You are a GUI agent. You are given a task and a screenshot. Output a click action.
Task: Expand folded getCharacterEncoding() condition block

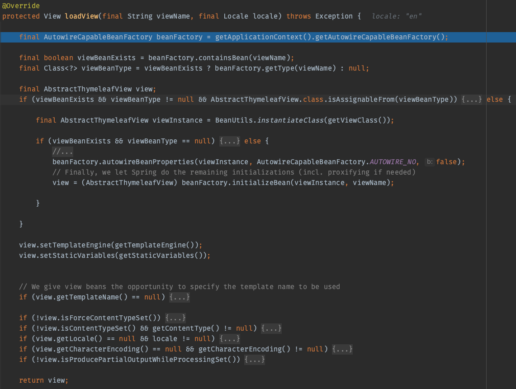342,349
